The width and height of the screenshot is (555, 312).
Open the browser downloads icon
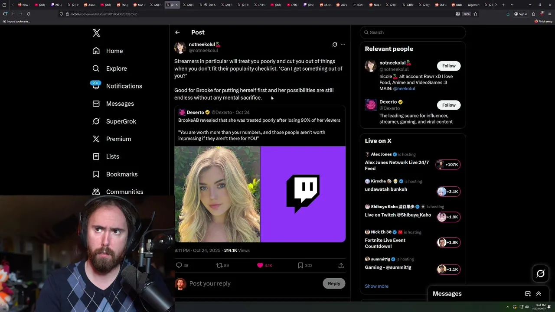tap(508, 14)
